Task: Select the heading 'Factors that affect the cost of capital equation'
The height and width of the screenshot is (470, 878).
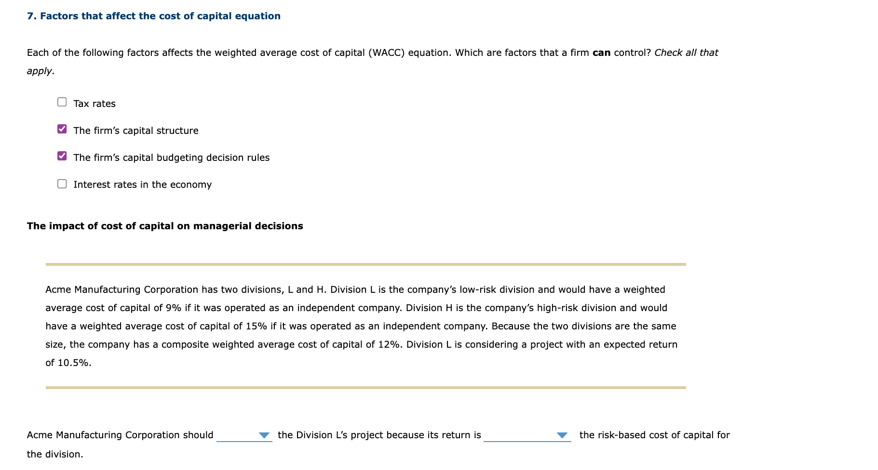Action: 153,16
